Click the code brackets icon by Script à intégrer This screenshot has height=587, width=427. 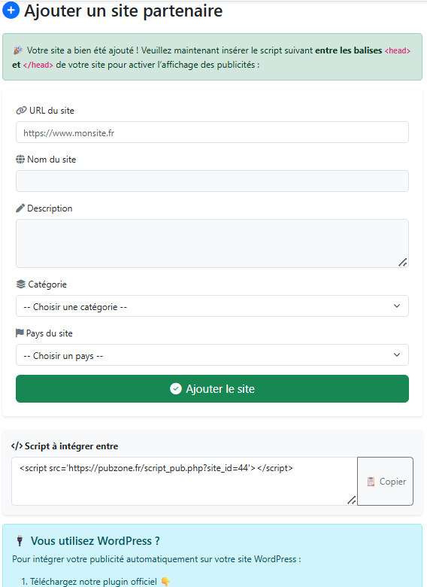point(17,446)
